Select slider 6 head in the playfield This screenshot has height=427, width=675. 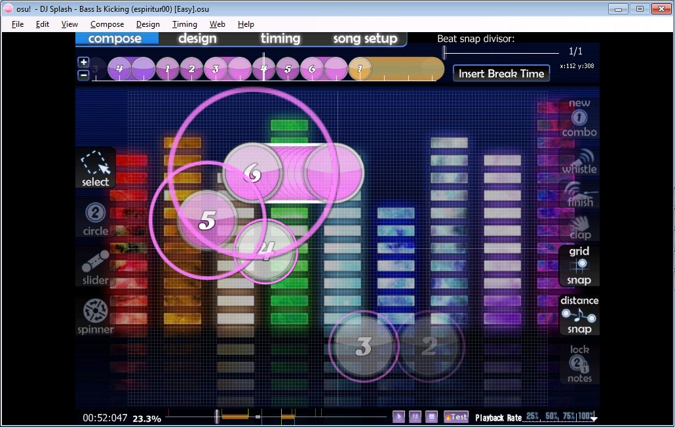coord(252,173)
